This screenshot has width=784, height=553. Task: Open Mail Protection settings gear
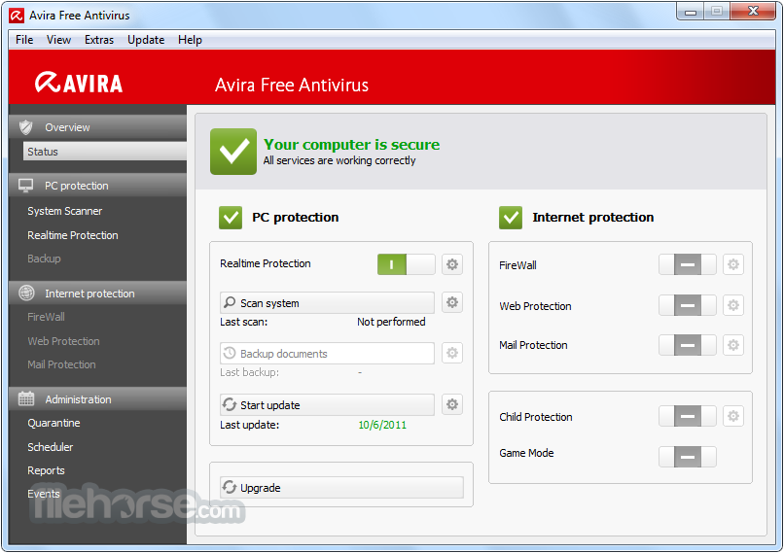[x=733, y=345]
